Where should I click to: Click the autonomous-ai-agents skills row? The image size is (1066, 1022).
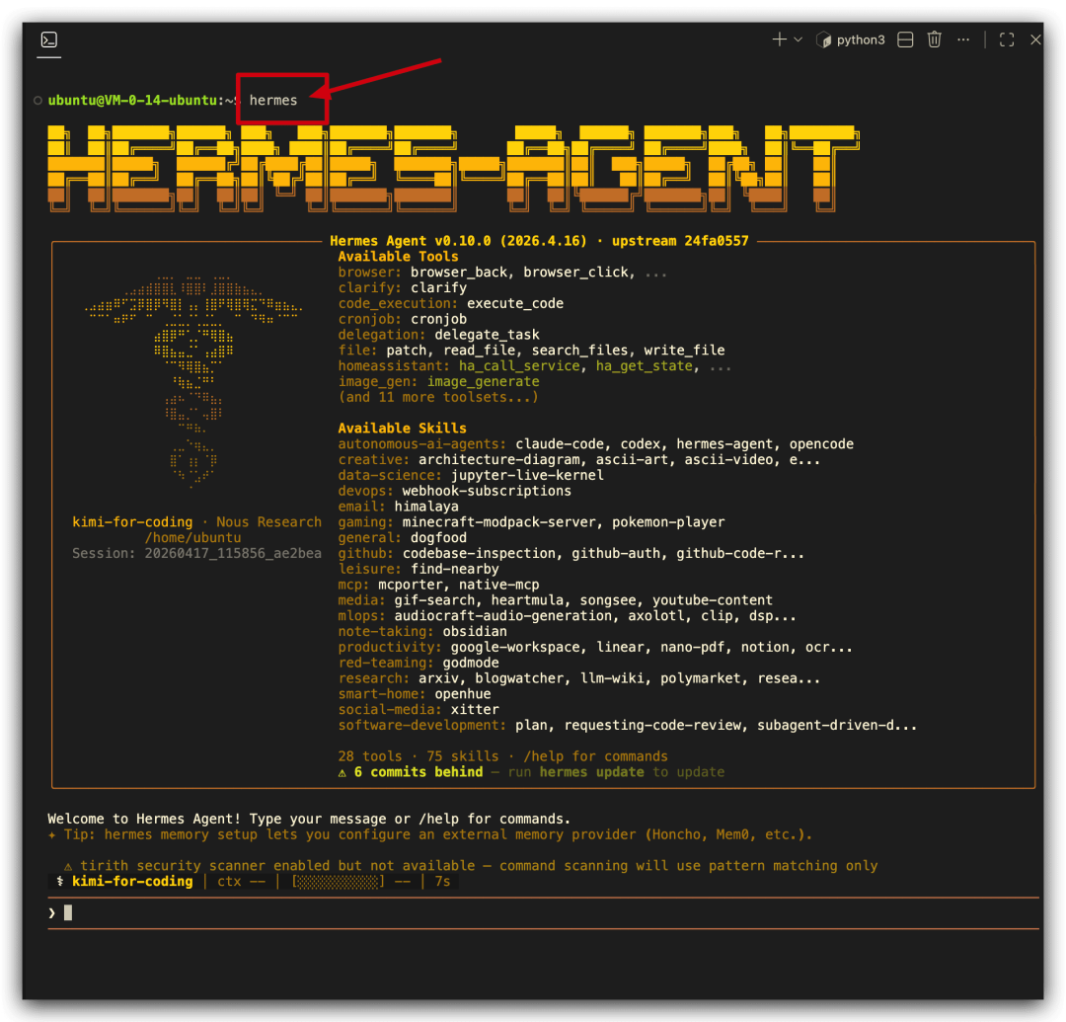pos(595,444)
